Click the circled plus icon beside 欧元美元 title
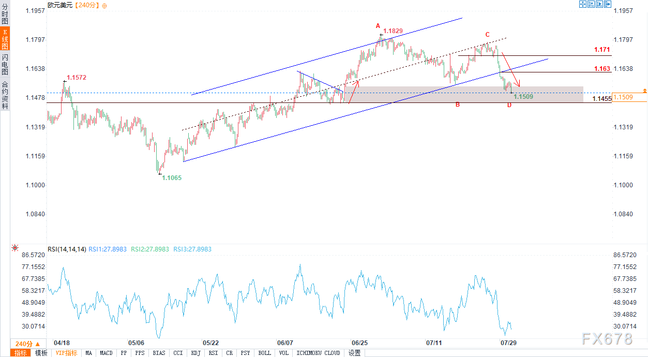The image size is (648, 357). tap(105, 5)
